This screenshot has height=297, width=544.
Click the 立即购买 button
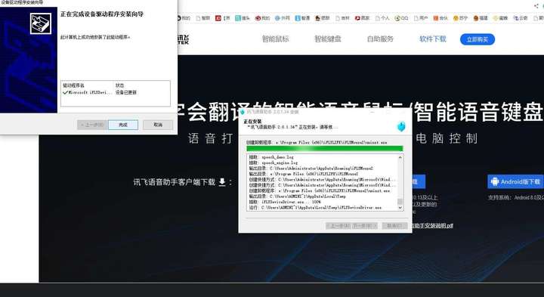click(x=478, y=39)
